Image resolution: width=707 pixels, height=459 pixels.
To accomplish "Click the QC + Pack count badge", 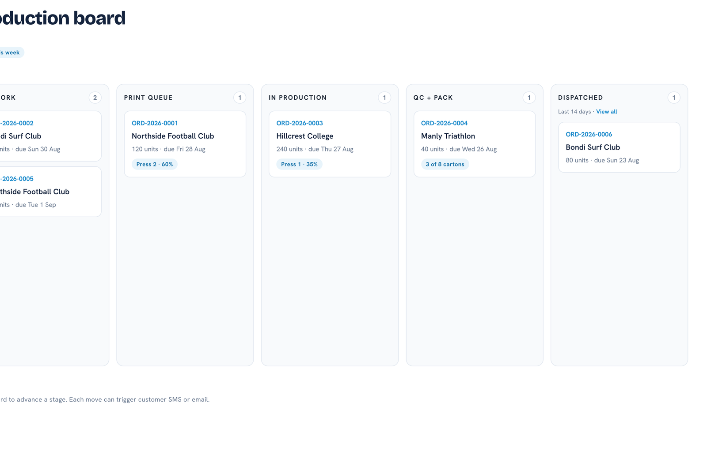I will point(529,98).
